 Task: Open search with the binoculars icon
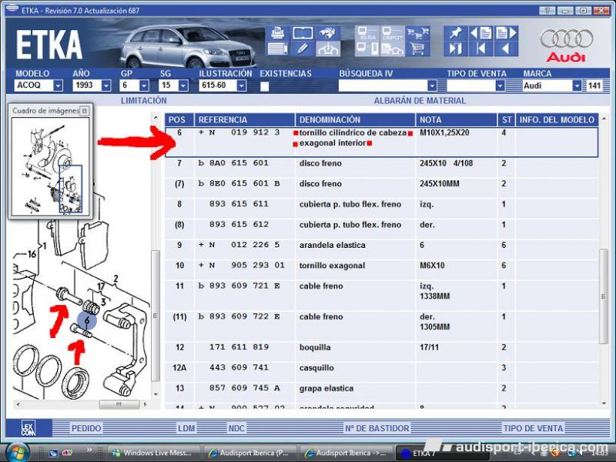pyautogui.click(x=328, y=33)
